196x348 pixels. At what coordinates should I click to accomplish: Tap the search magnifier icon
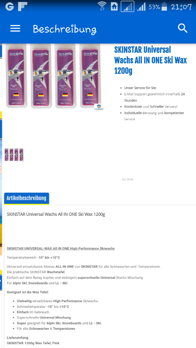(182, 29)
